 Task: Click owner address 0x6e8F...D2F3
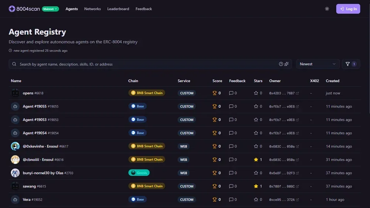[x=282, y=173]
